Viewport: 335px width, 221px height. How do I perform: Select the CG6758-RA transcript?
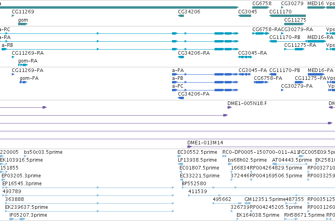coord(261,33)
